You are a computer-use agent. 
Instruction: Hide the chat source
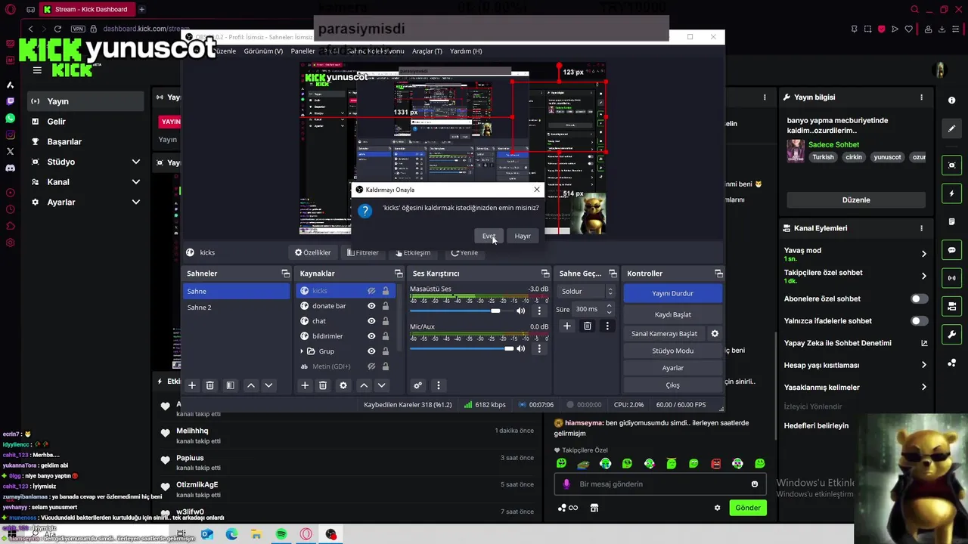click(x=371, y=321)
